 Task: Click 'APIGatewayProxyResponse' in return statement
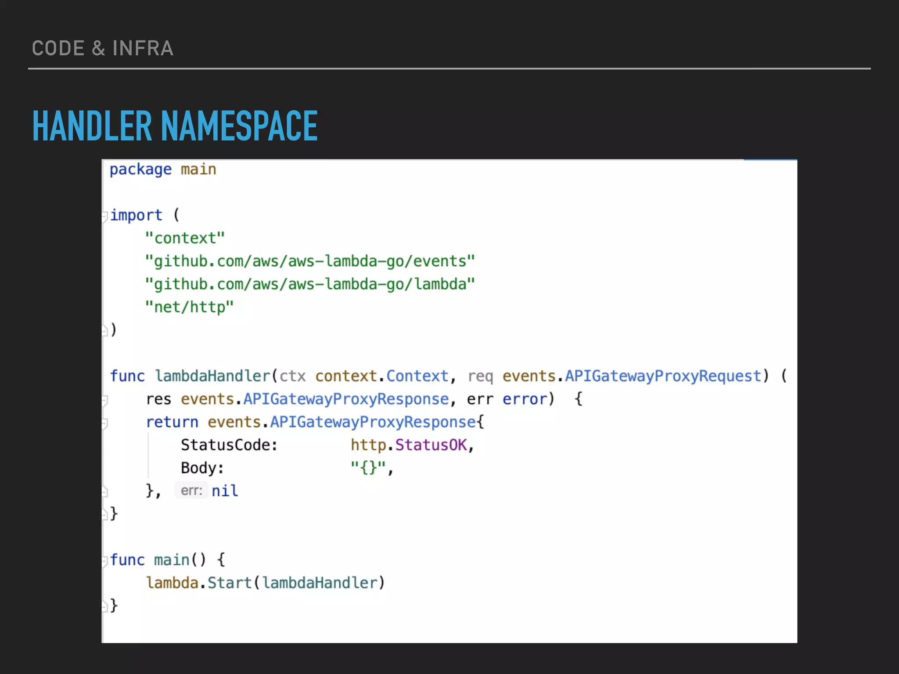[x=373, y=422]
